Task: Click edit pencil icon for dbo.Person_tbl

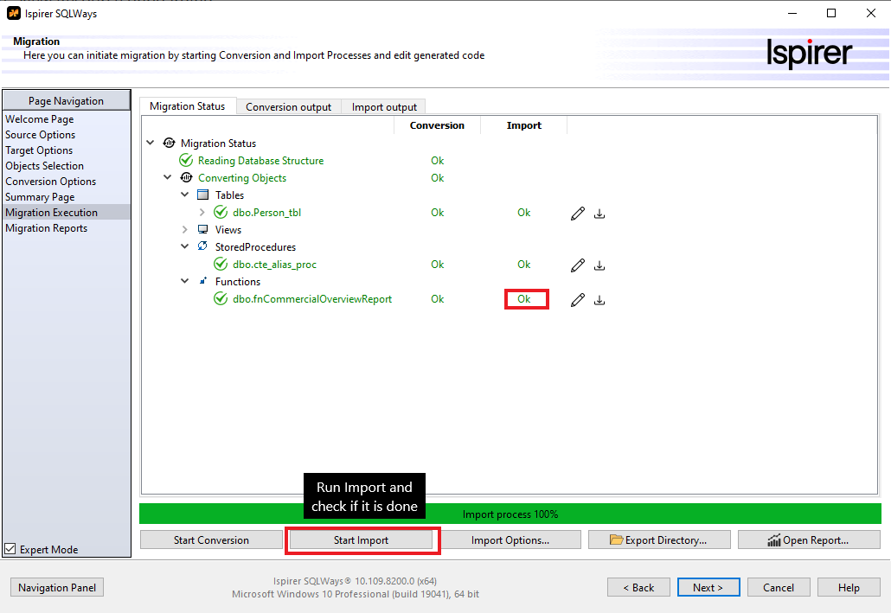Action: pos(578,214)
